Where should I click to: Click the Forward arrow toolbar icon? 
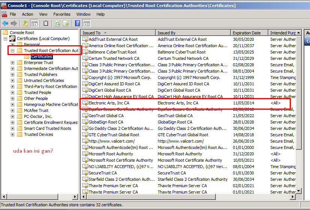pyautogui.click(x=14, y=24)
